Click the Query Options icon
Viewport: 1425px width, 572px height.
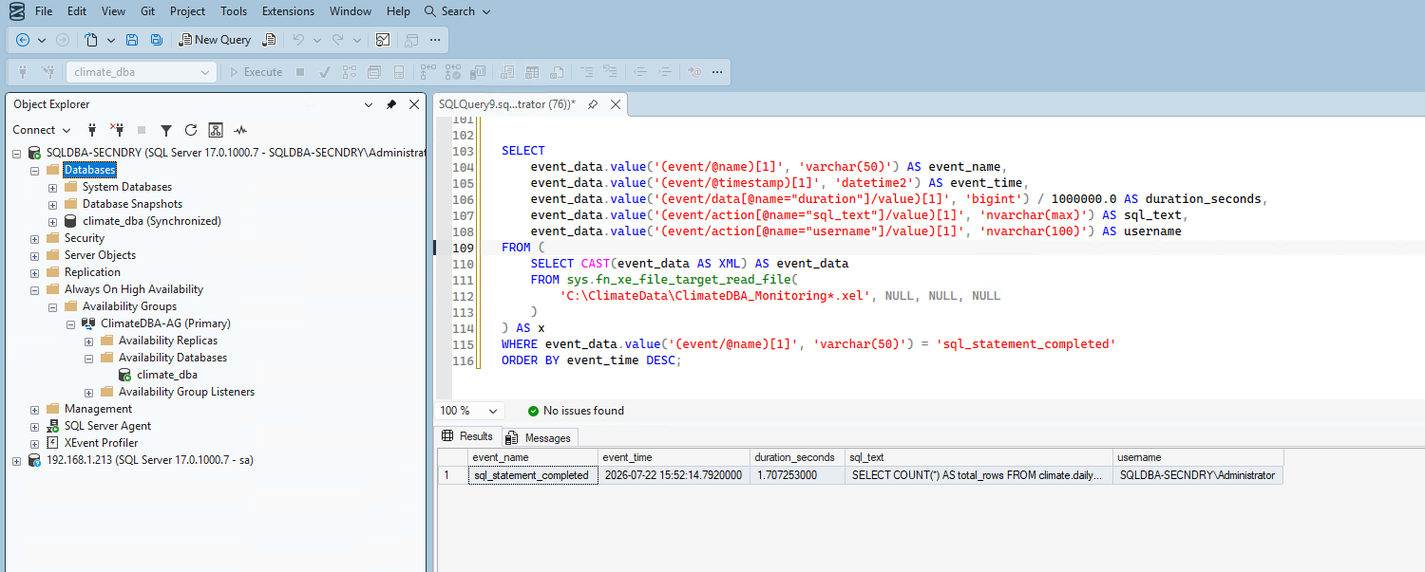pos(374,72)
